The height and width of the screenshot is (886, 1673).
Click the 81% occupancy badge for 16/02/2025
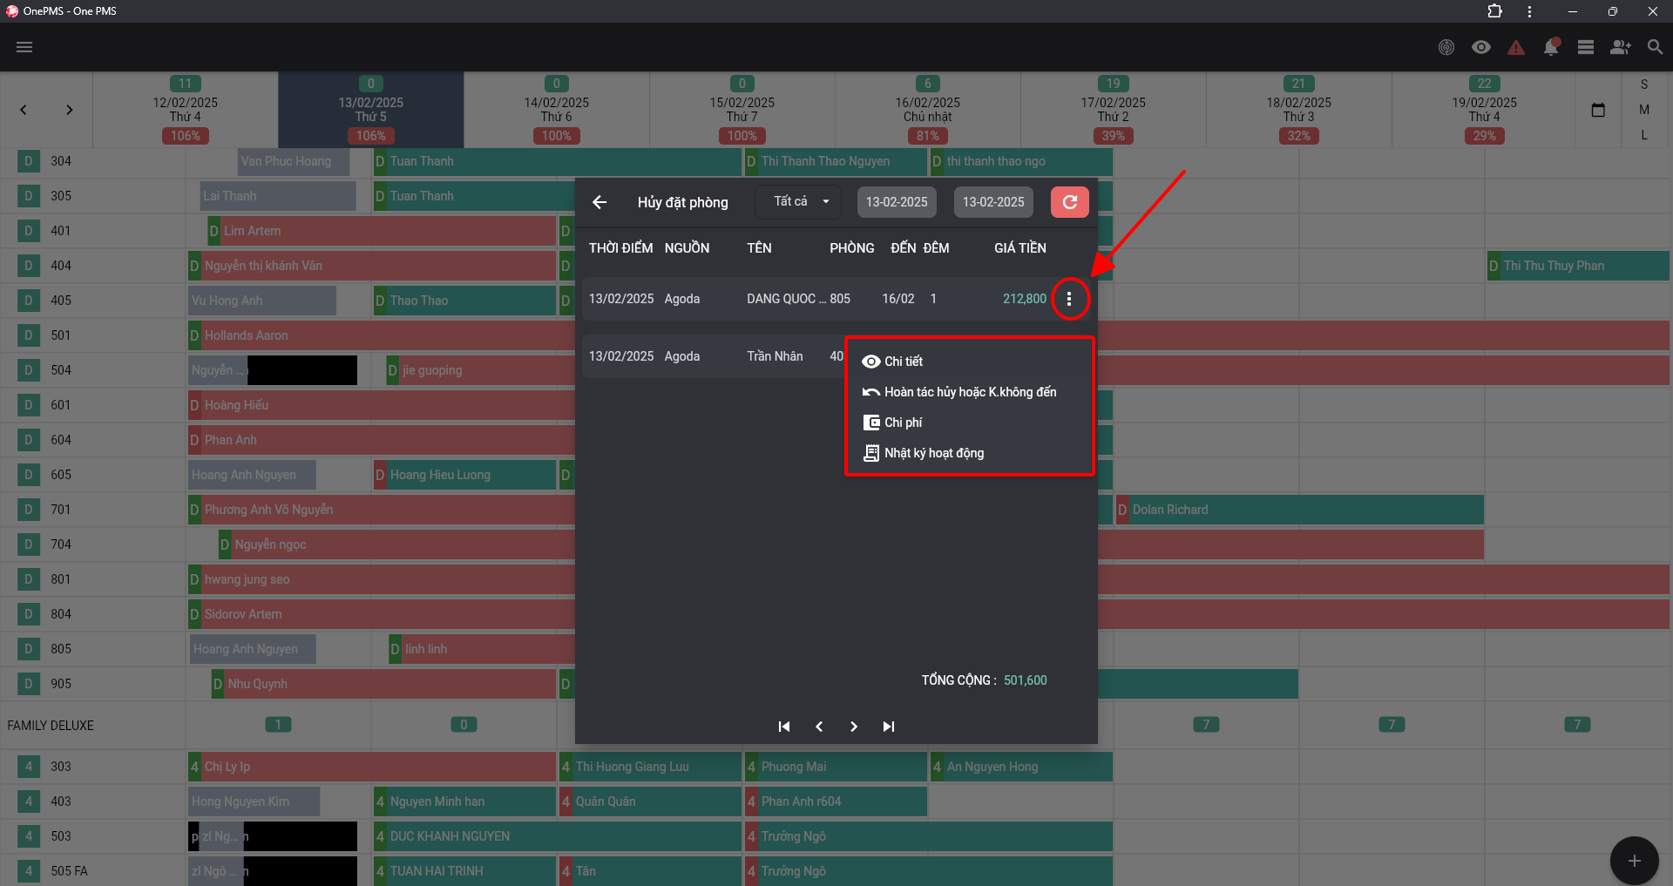[928, 136]
